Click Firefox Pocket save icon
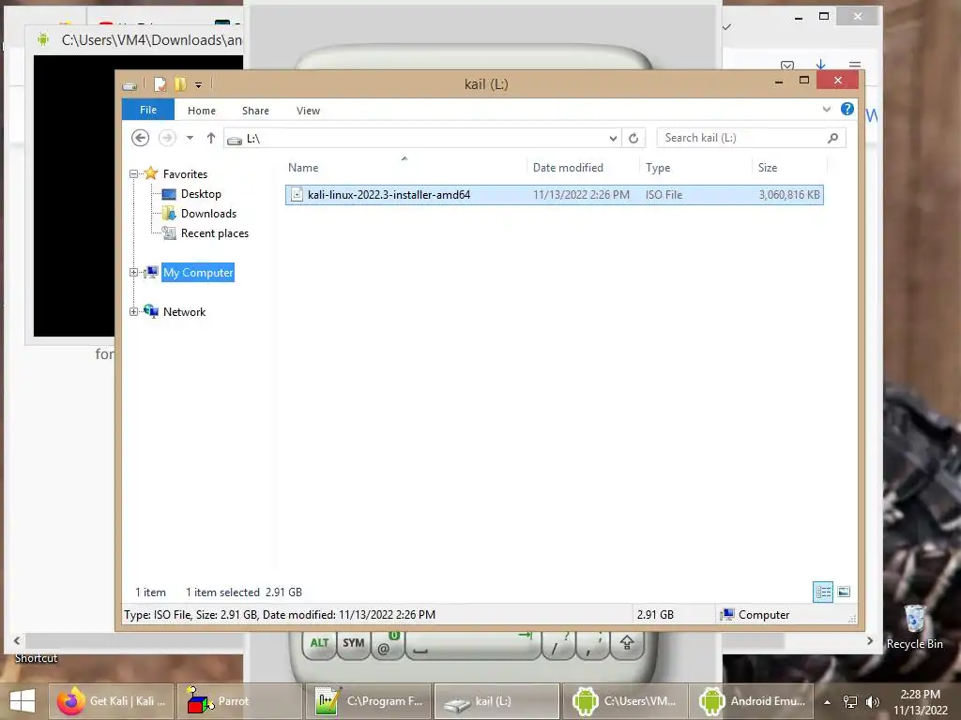Image resolution: width=961 pixels, height=720 pixels. pos(787,65)
